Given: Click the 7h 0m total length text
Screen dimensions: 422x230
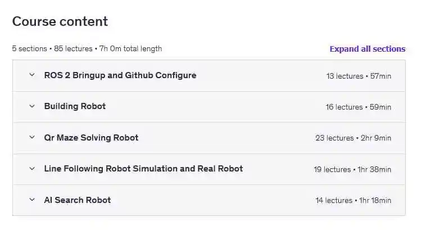Looking at the screenshot, I should click(131, 49).
